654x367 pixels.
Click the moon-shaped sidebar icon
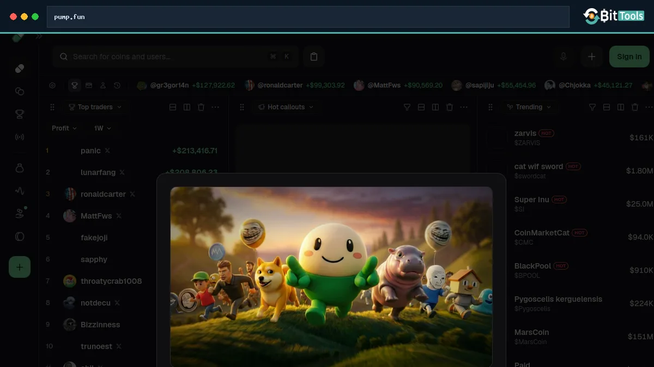pyautogui.click(x=20, y=237)
